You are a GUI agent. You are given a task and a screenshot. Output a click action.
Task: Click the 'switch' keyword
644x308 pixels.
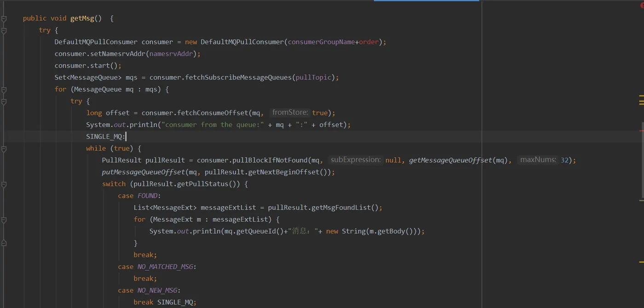click(114, 184)
